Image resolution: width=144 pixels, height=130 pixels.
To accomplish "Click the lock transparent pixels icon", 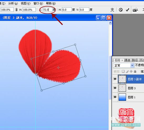I will (123, 71).
